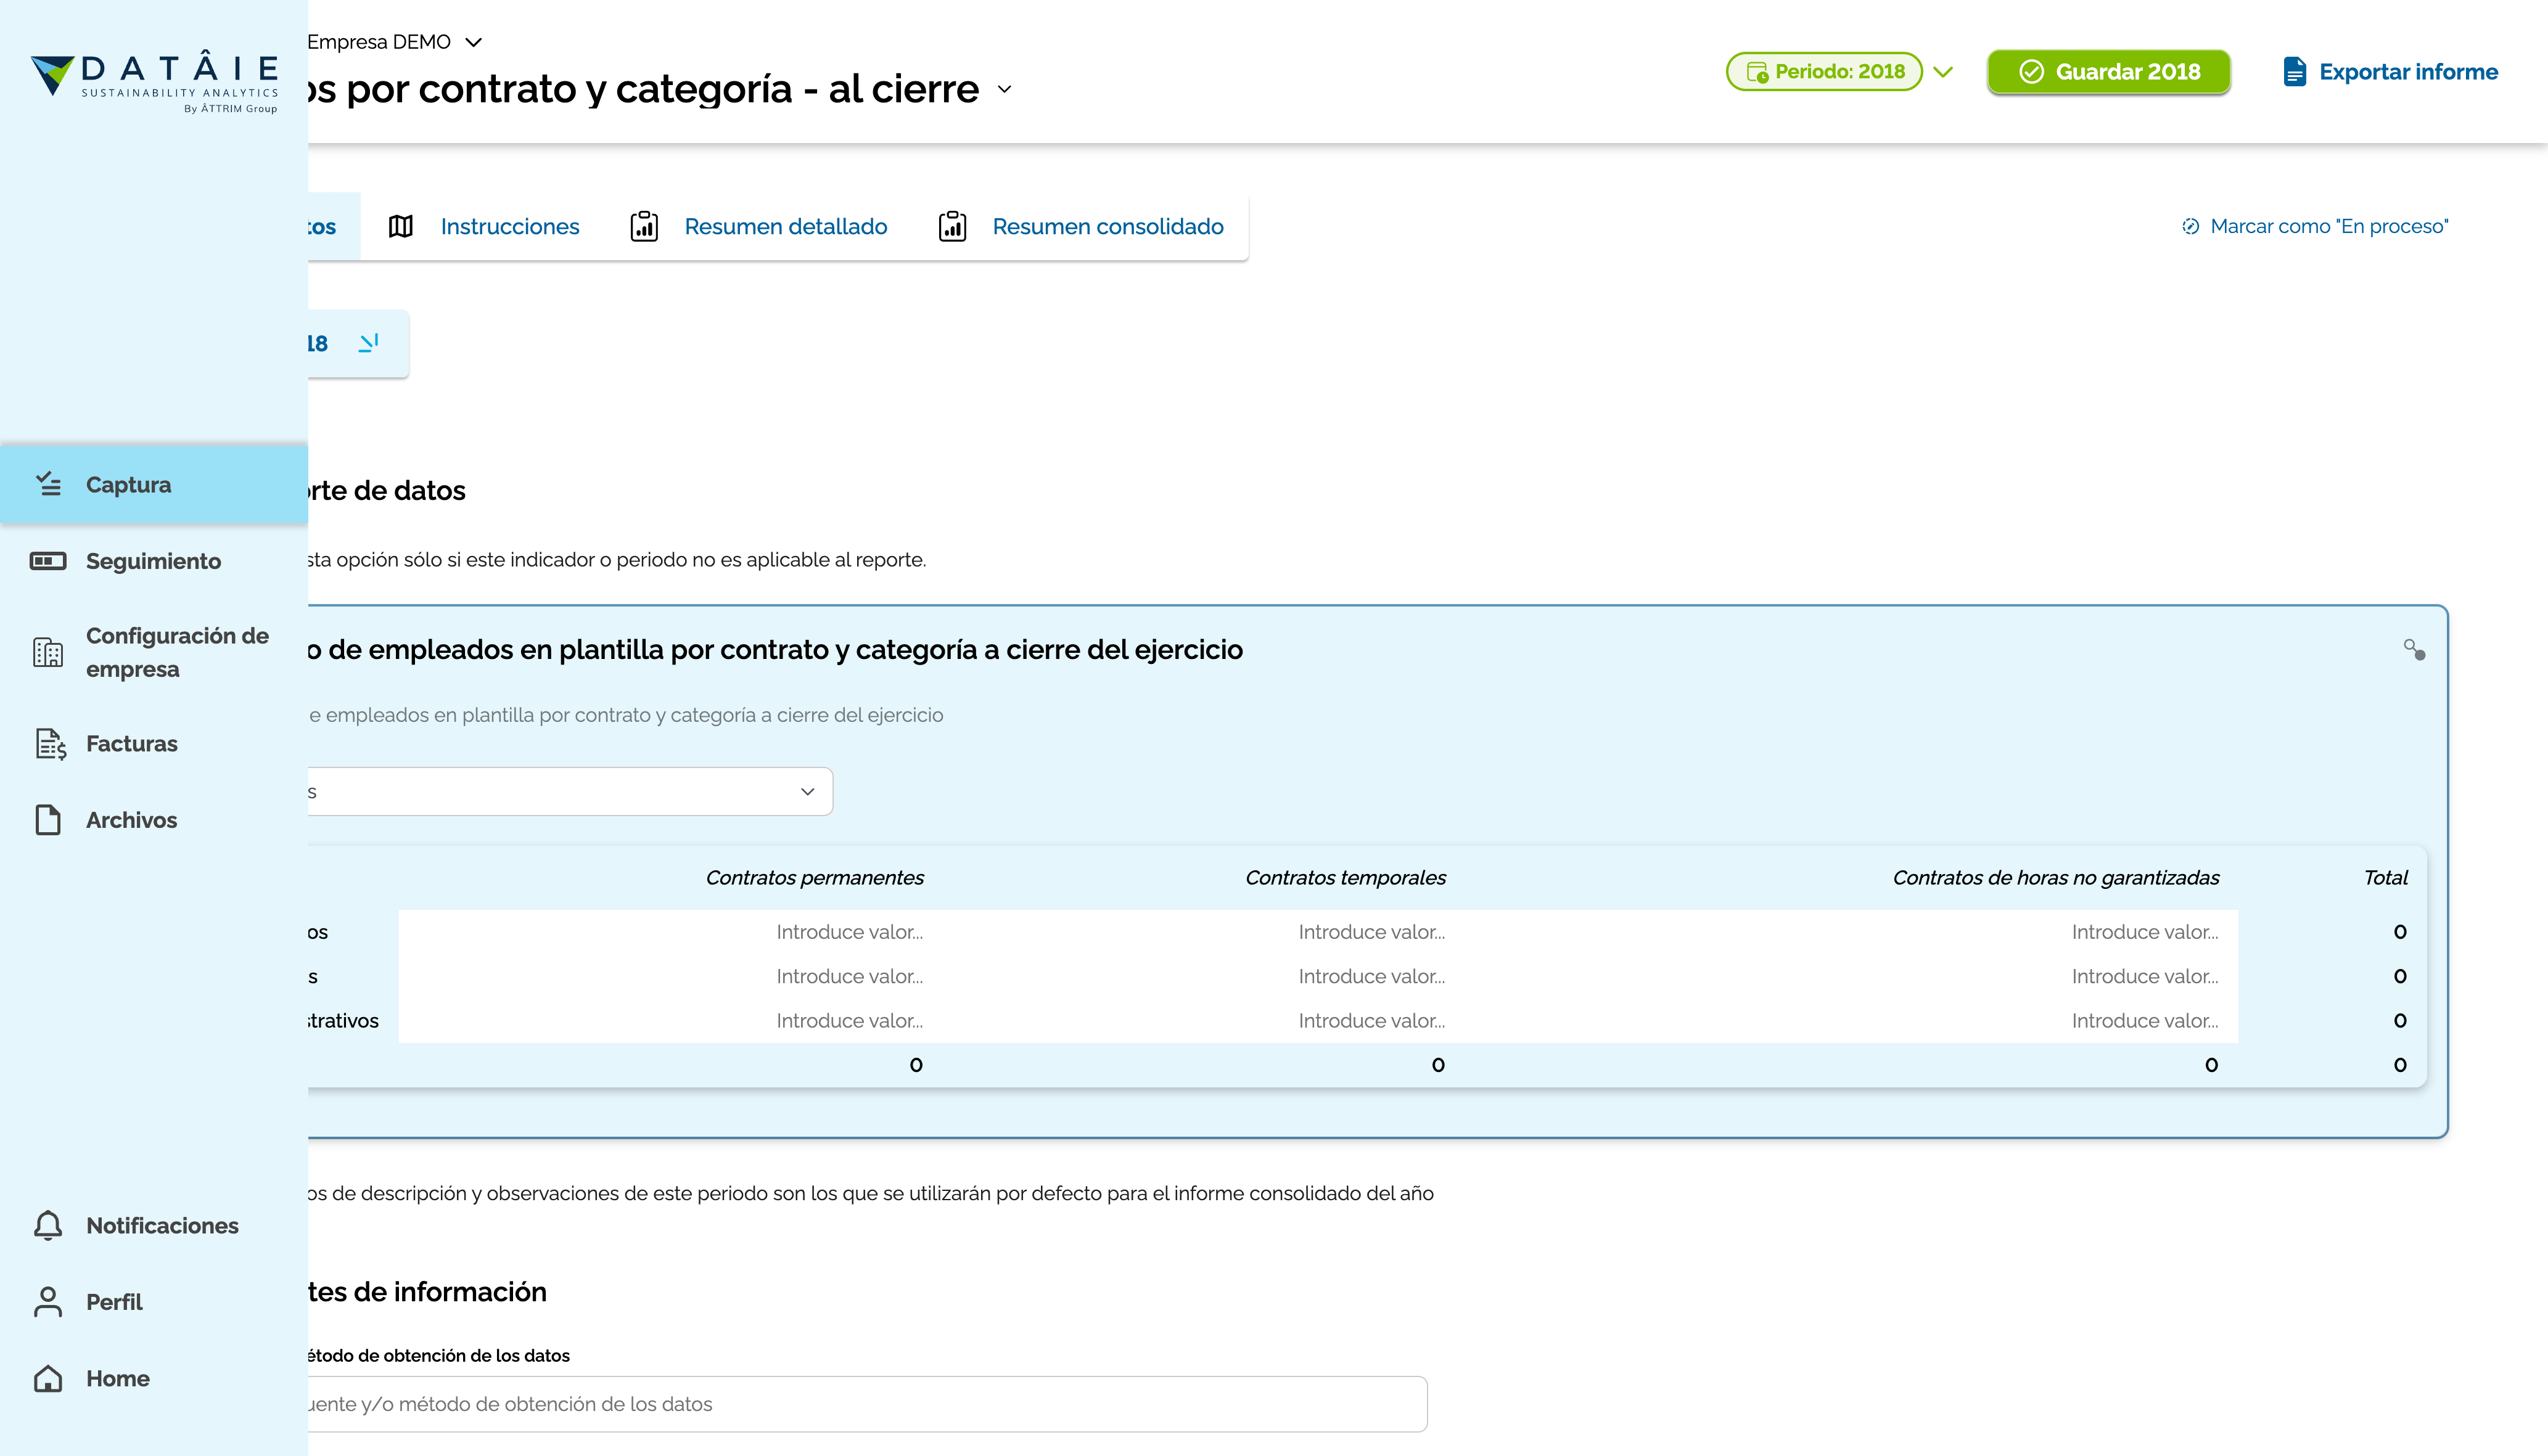The image size is (2548, 1456).
Task: Expand the indicator title dropdown chevron
Action: click(1005, 89)
